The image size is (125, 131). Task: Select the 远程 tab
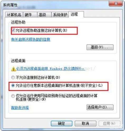[x=76, y=14]
